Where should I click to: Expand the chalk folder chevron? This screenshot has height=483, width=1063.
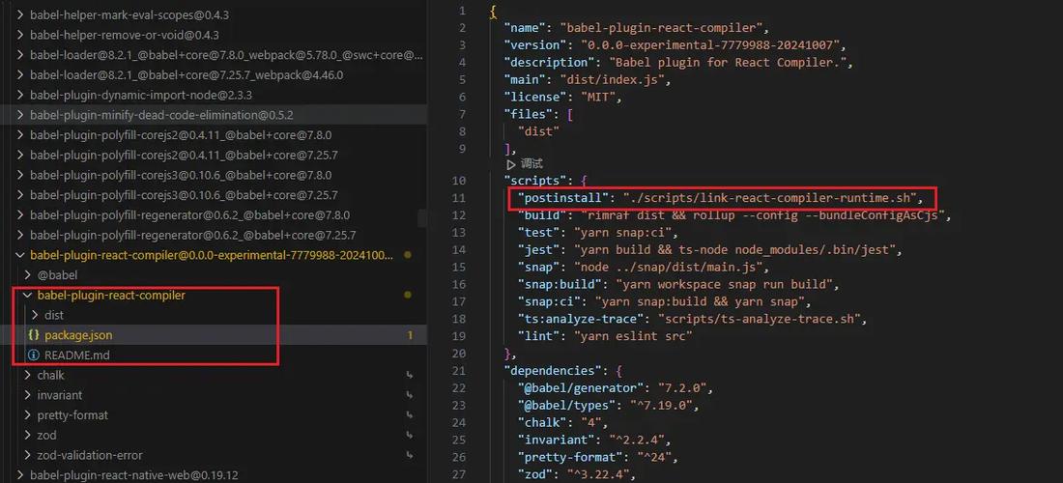pyautogui.click(x=27, y=375)
